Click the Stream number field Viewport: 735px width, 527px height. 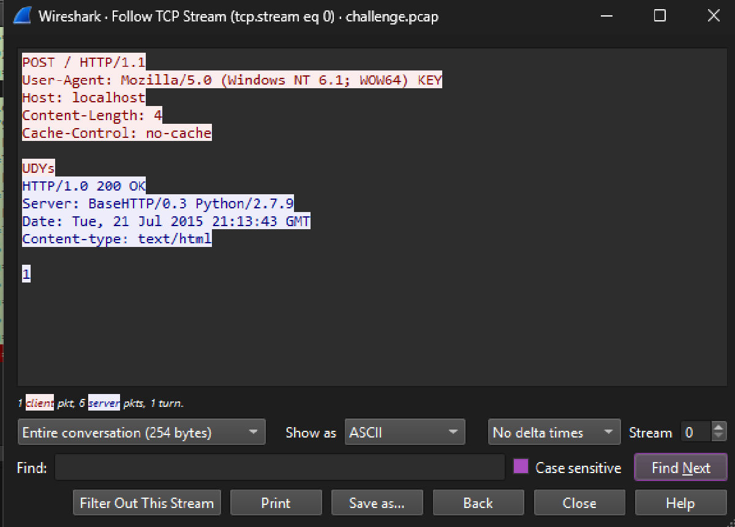[696, 432]
